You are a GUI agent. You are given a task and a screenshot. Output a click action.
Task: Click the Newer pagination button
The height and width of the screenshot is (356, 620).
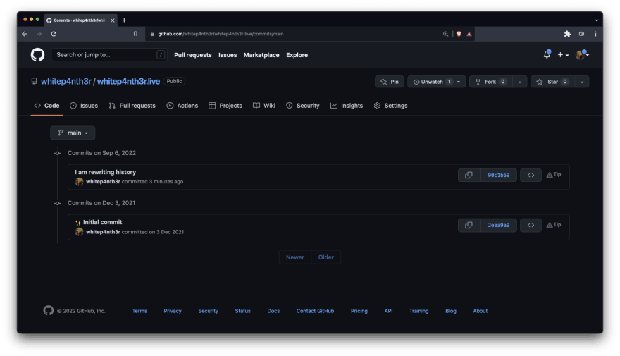[x=295, y=257]
